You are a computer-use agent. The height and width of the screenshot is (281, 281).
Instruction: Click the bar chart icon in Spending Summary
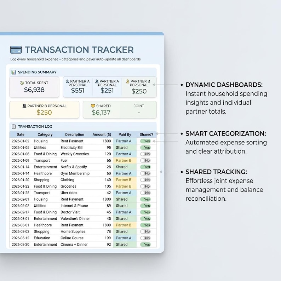pyautogui.click(x=14, y=72)
